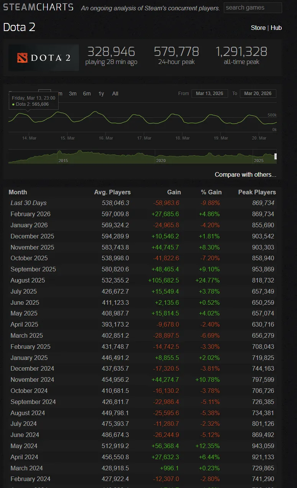297x488 pixels.
Task: Click the Dota 2 page title
Action: [x=19, y=27]
